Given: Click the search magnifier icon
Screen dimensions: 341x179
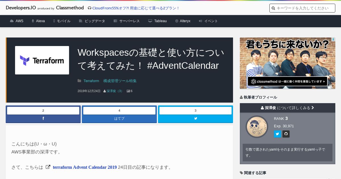Looking at the screenshot, I should click(x=273, y=8).
